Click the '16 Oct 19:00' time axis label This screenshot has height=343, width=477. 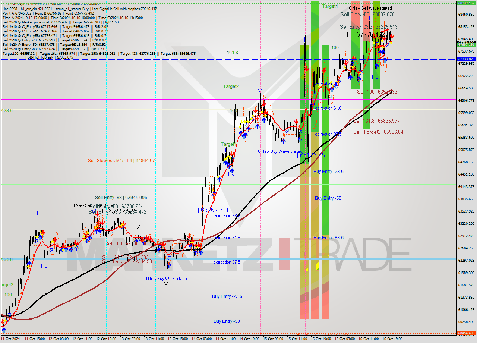393,339
